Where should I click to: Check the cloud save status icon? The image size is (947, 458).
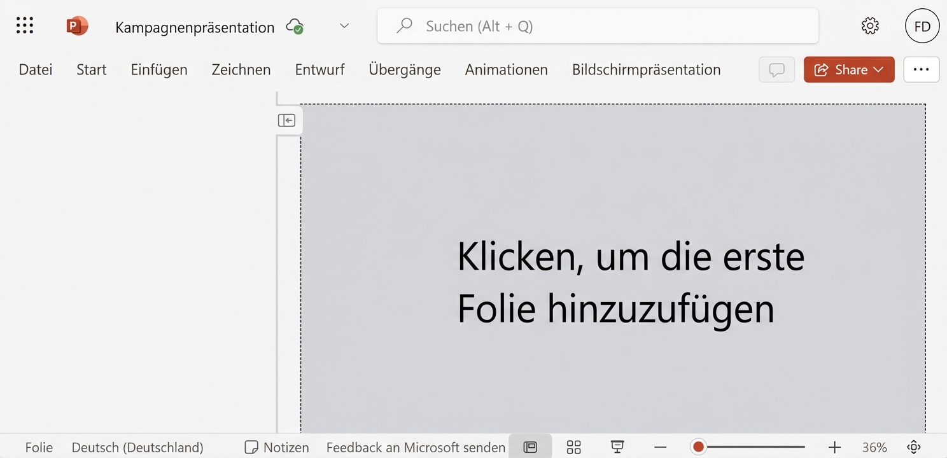295,27
